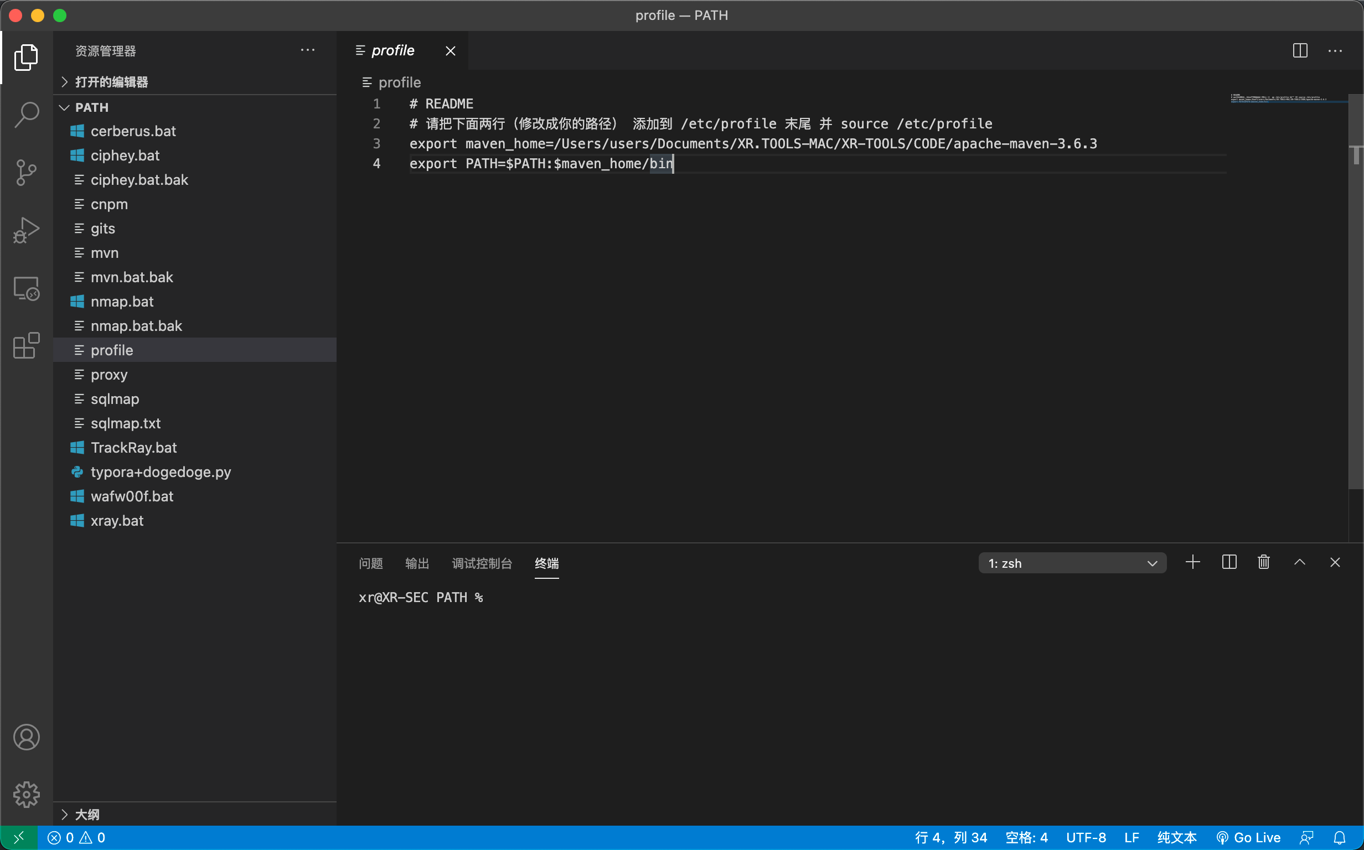Image resolution: width=1364 pixels, height=850 pixels.
Task: Open typora+dogedoge.py file
Action: click(x=194, y=471)
